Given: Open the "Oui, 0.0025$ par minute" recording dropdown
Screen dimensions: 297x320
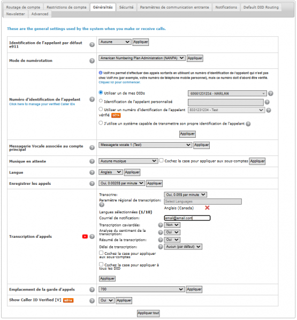Looking at the screenshot, I should tap(122, 183).
